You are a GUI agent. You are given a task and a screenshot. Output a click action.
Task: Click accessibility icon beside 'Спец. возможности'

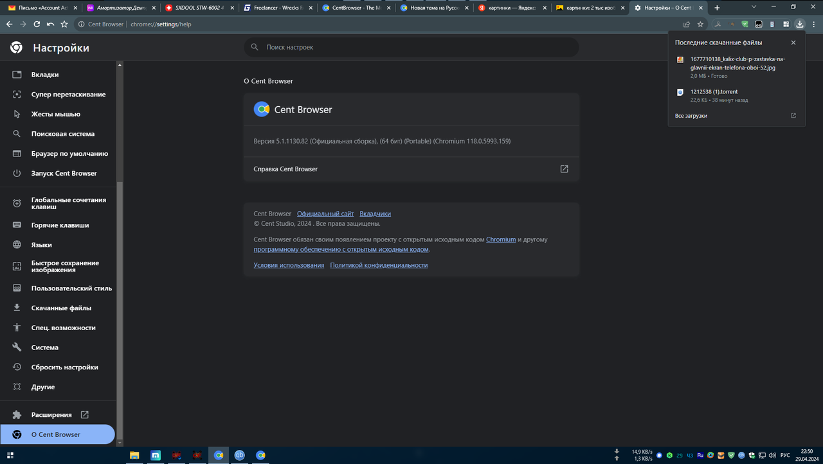[17, 328]
